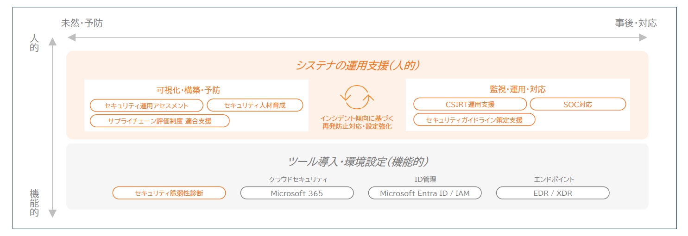Open セキュリティガイドライン策定支援
The image size is (688, 236).
474,120
